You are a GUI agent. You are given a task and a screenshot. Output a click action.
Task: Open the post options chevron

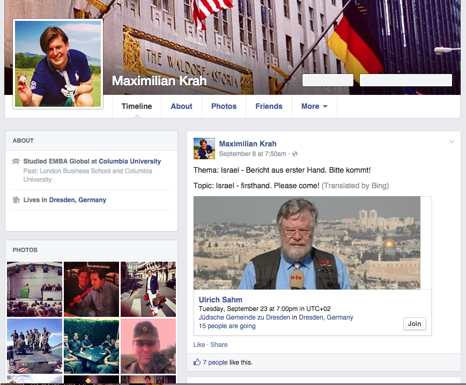tap(452, 142)
